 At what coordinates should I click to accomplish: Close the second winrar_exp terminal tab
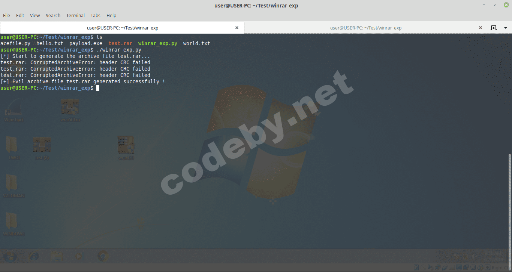tap(481, 28)
